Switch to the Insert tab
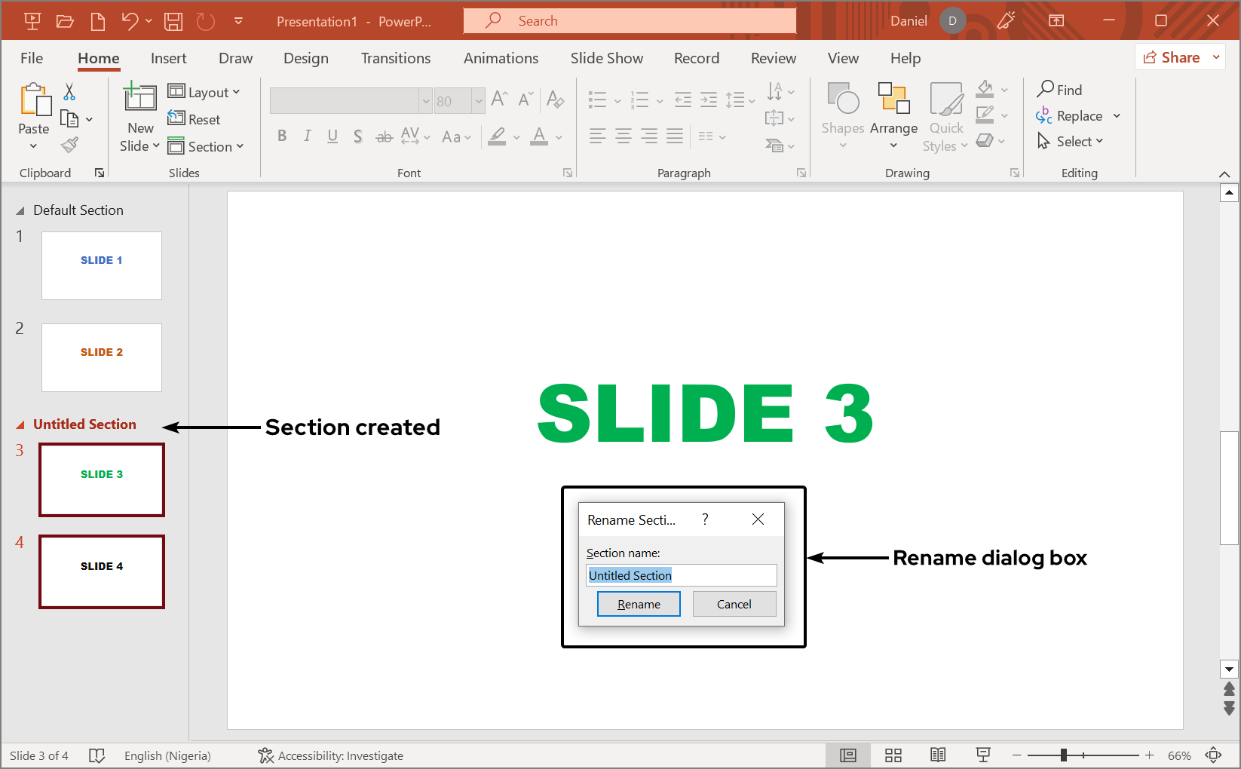This screenshot has width=1241, height=769. point(168,58)
